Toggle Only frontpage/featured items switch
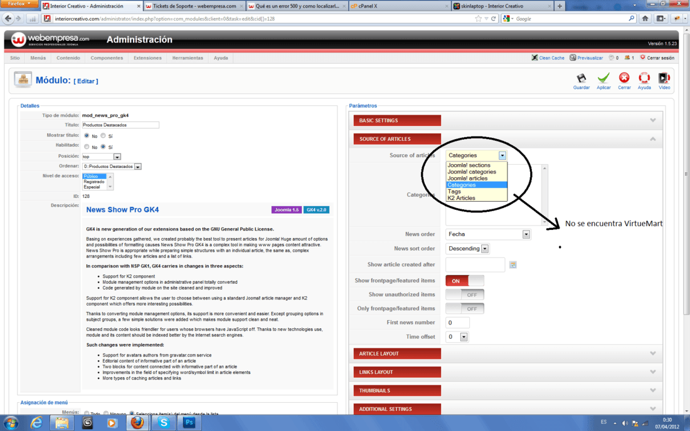690x431 pixels. click(465, 308)
